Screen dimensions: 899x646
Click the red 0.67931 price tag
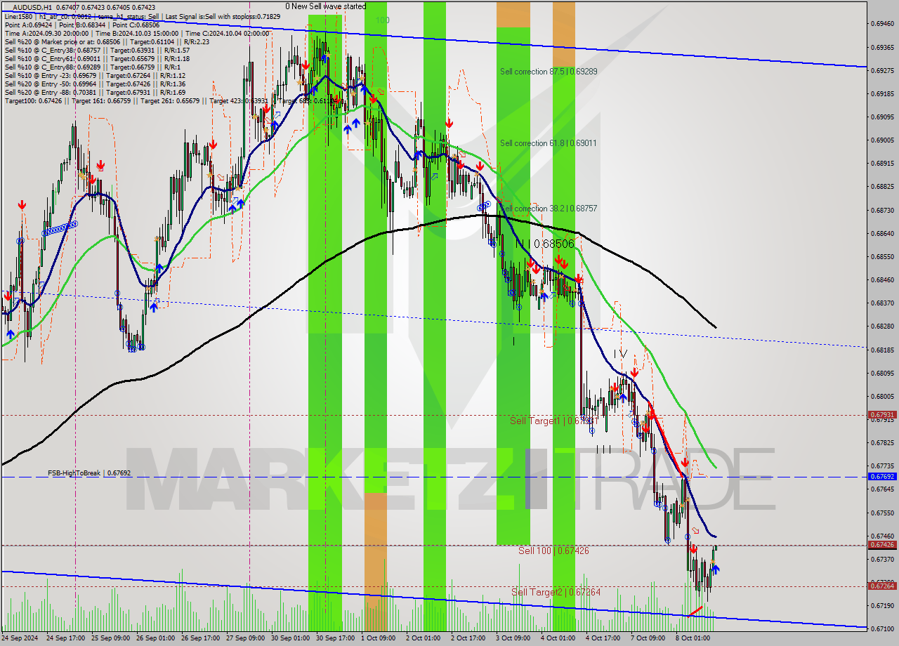point(882,415)
